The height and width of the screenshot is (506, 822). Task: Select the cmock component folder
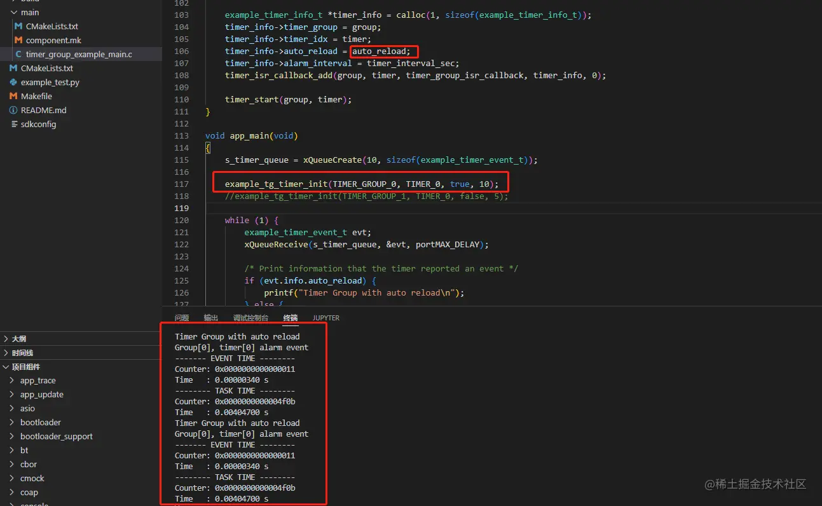click(x=32, y=479)
